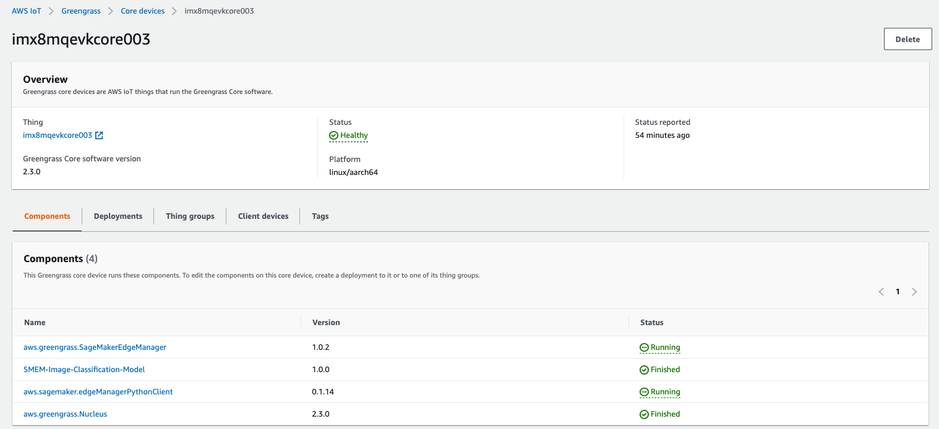
Task: Switch to the Client devices tab
Action: point(264,216)
